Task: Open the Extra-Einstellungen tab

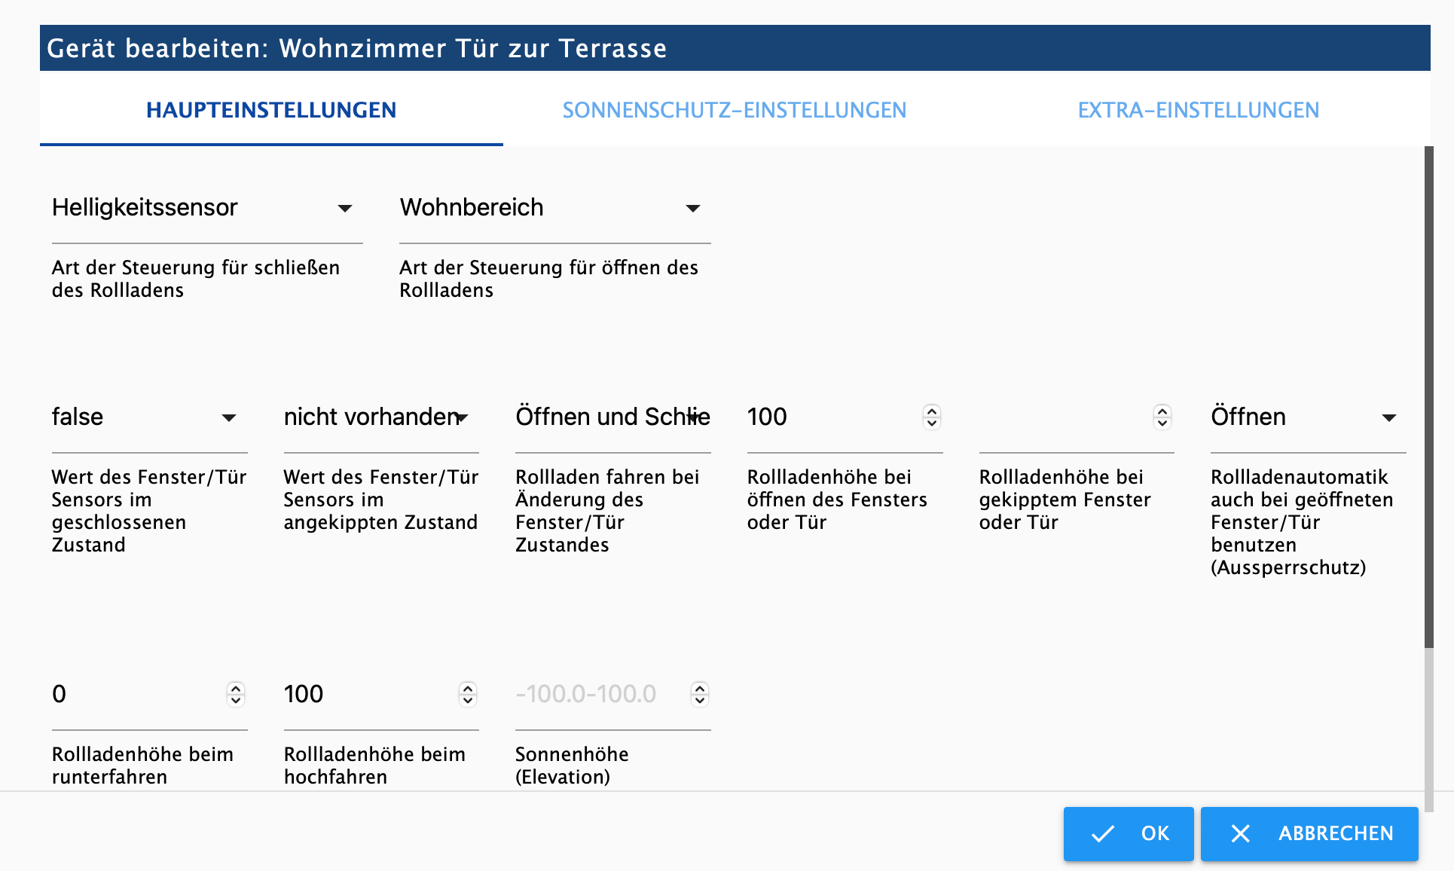Action: click(x=1199, y=110)
